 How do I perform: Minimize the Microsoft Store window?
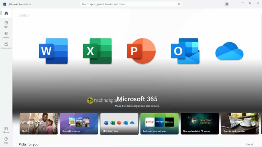[243, 3]
